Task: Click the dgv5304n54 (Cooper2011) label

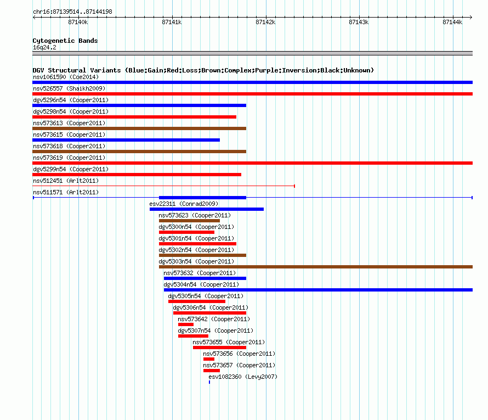Action: coord(201,284)
